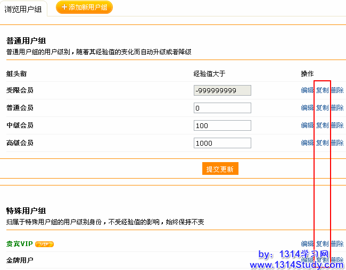
Task: Click the 提交更新 button
Action: pyautogui.click(x=220, y=169)
